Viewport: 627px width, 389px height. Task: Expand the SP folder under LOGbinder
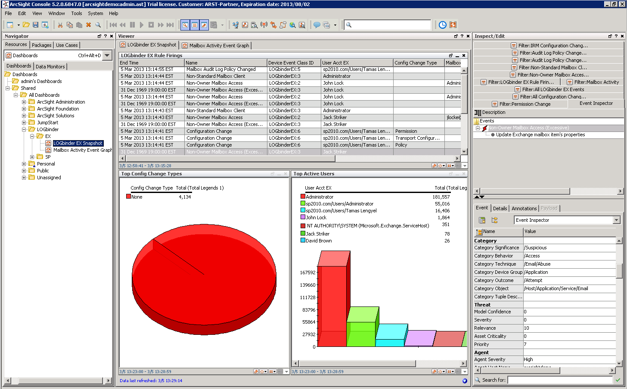click(33, 156)
